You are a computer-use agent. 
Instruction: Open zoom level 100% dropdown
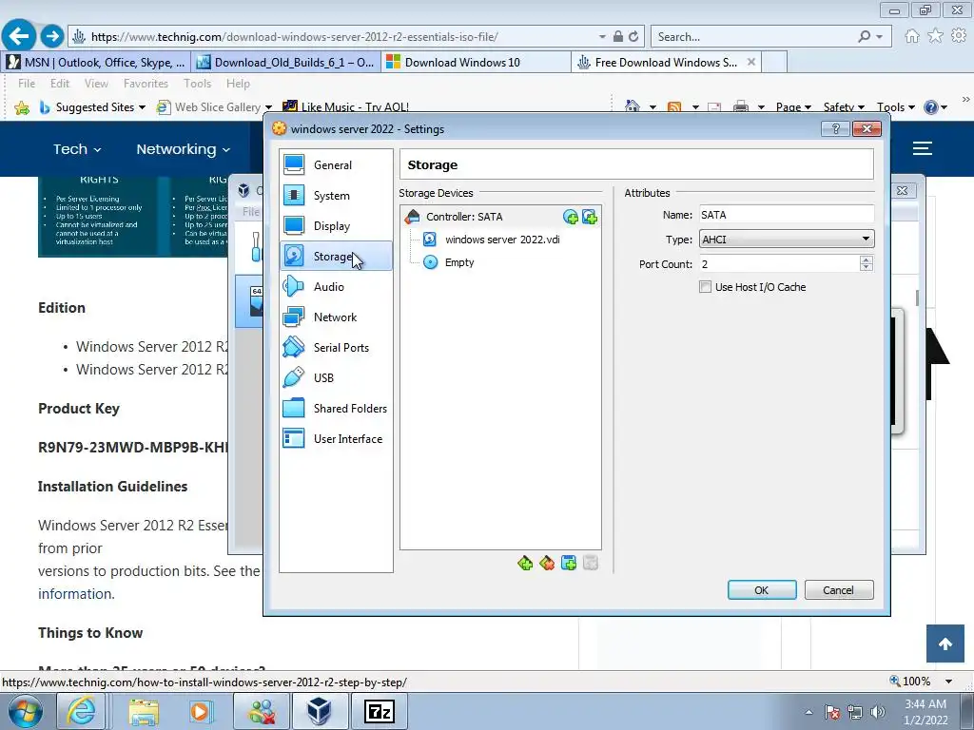948,682
